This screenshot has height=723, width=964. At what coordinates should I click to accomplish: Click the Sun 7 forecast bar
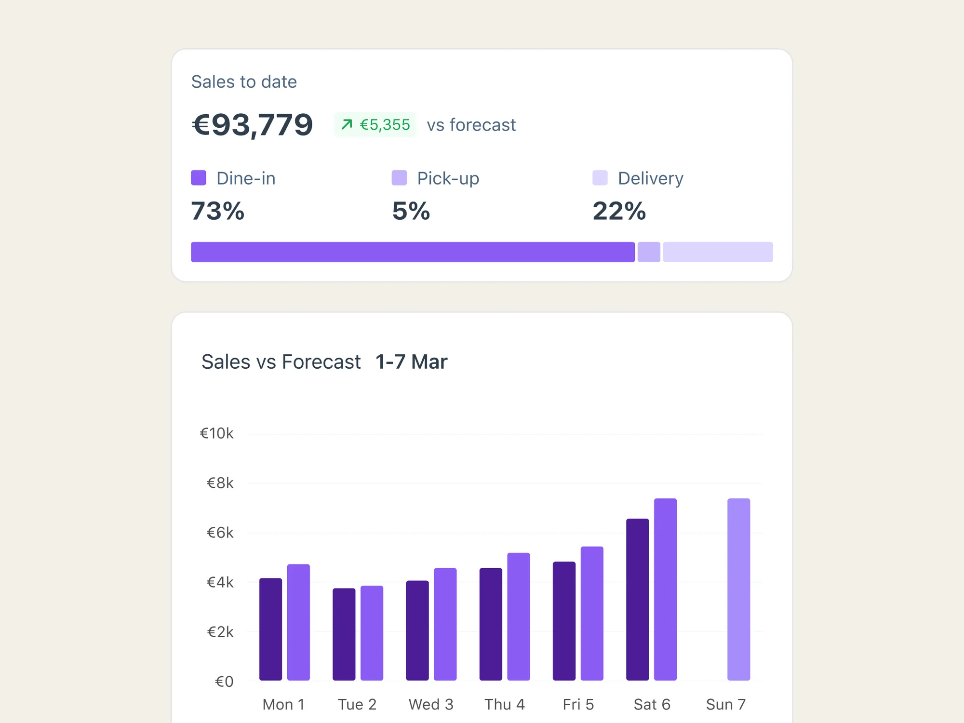(738, 589)
